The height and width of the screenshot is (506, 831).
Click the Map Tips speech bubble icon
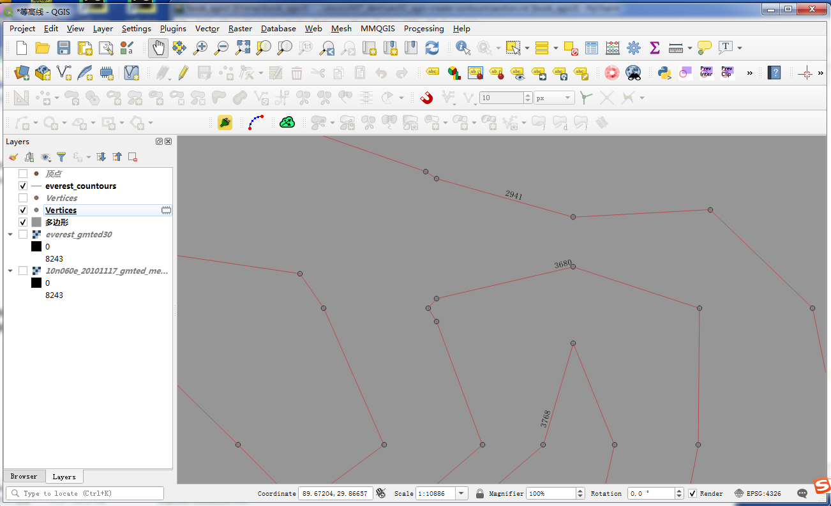point(705,48)
